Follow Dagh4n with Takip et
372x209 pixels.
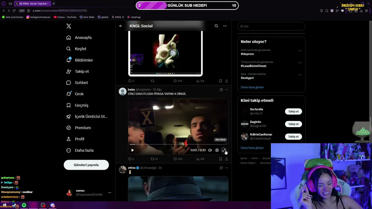[294, 124]
